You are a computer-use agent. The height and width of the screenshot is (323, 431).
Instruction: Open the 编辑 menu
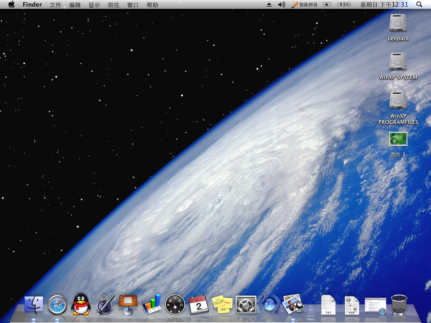point(75,5)
